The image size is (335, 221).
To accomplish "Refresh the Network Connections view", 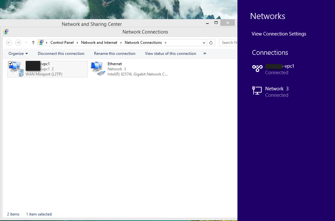I will coord(211,43).
